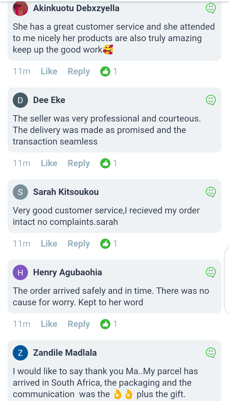Reply to Akinkuotu Debxzyella's comment
This screenshot has width=229, height=401.
tap(79, 71)
